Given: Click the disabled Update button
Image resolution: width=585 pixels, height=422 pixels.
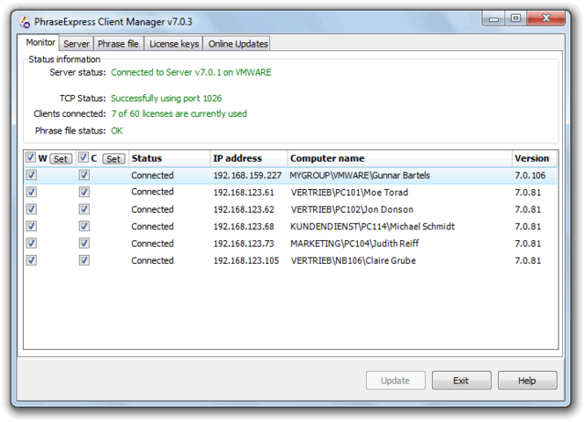Looking at the screenshot, I should pyautogui.click(x=396, y=381).
